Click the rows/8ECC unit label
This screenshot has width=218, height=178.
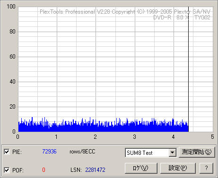pos(82,152)
